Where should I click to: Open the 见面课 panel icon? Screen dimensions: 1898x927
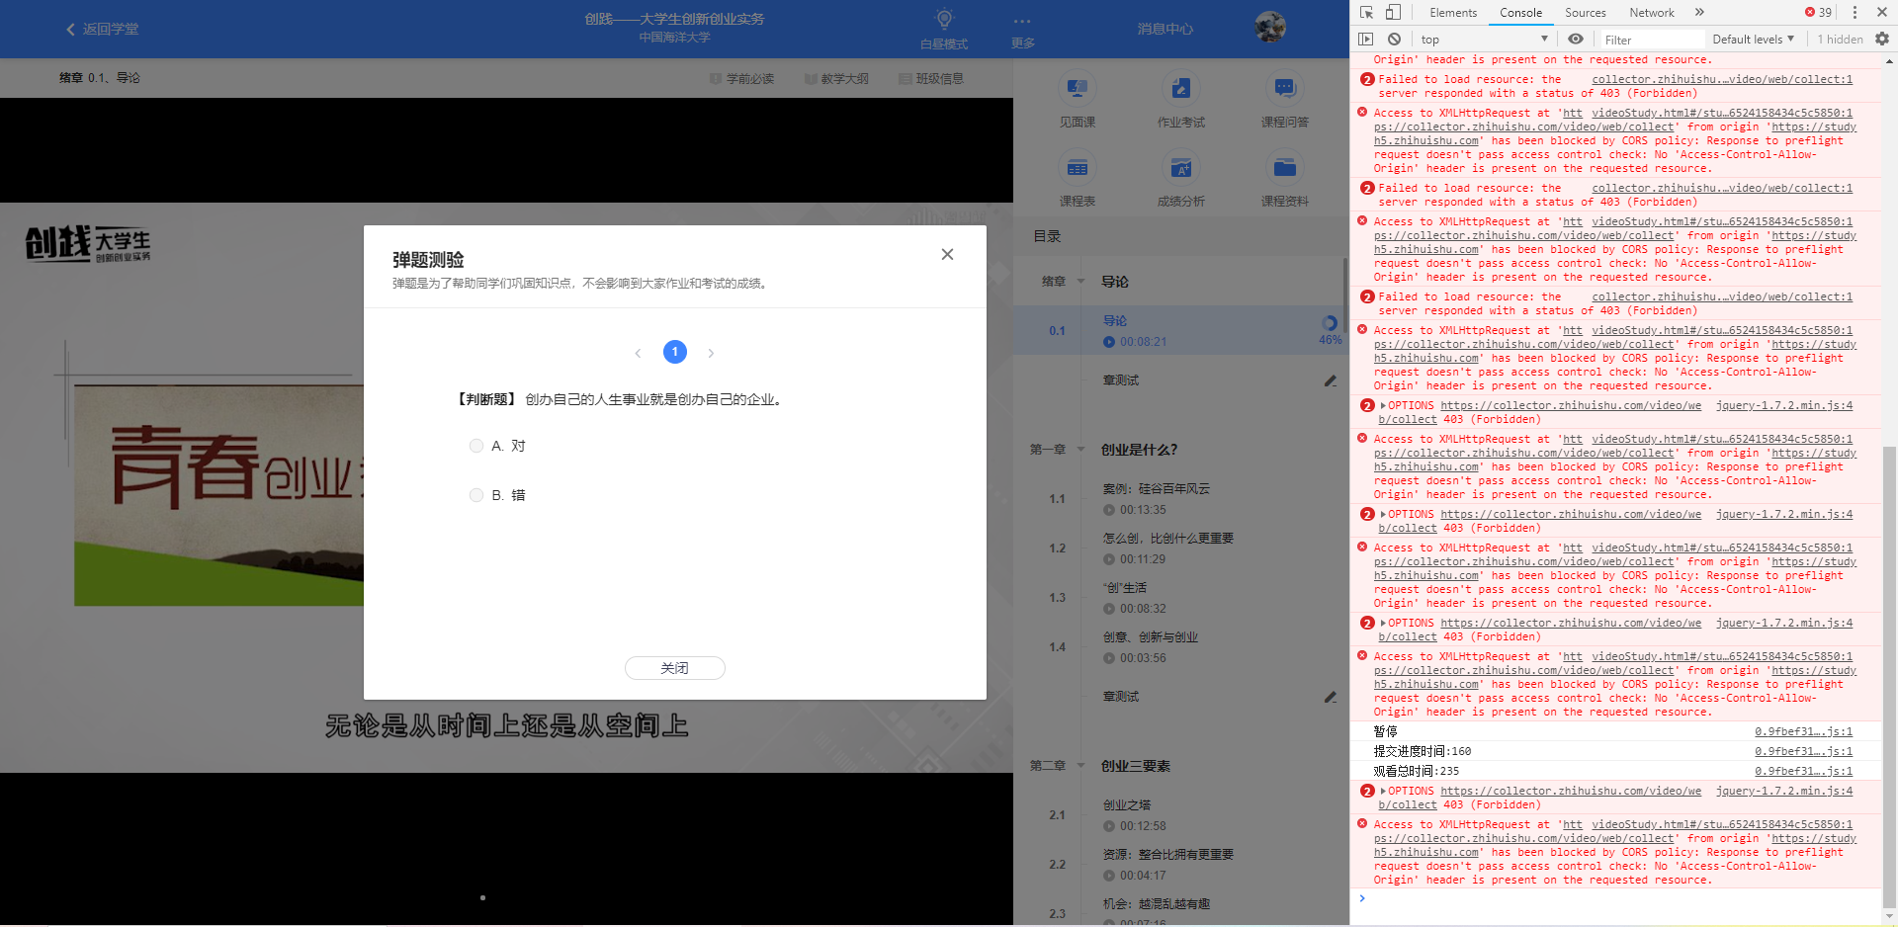point(1077,99)
